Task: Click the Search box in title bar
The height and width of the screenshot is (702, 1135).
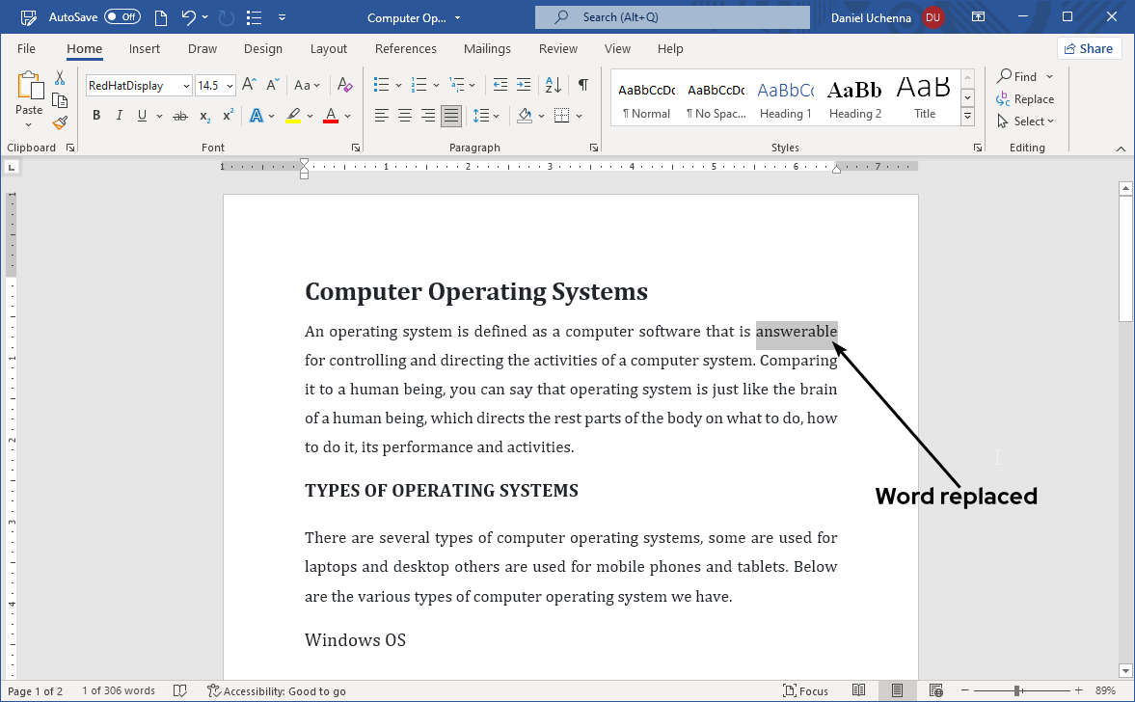Action: (672, 17)
